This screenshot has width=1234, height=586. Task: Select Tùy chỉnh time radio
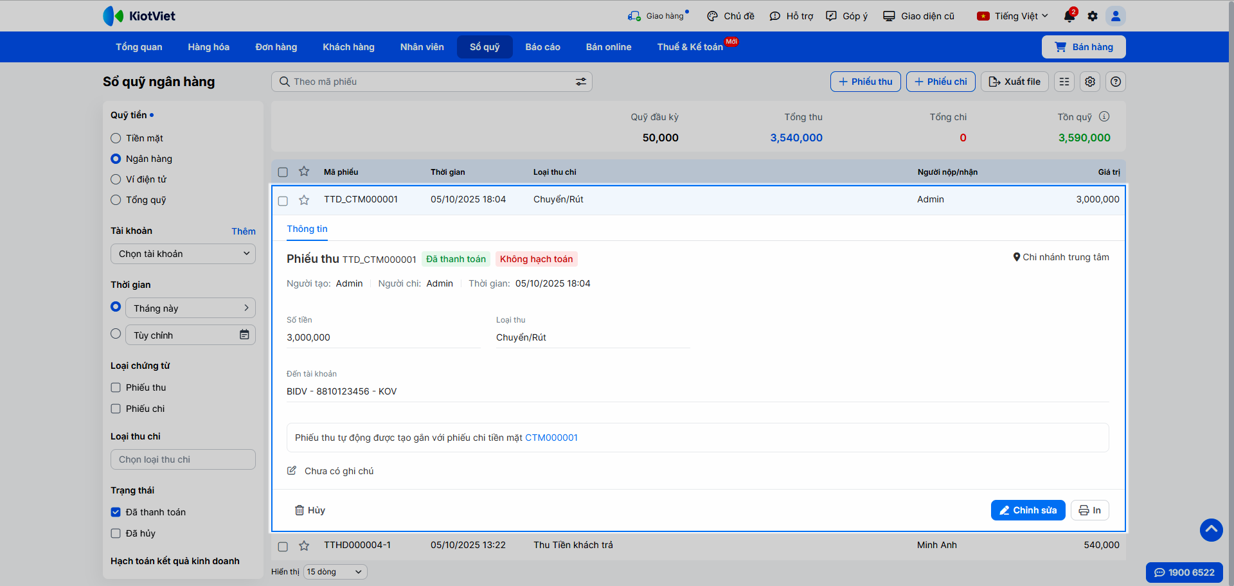point(116,333)
